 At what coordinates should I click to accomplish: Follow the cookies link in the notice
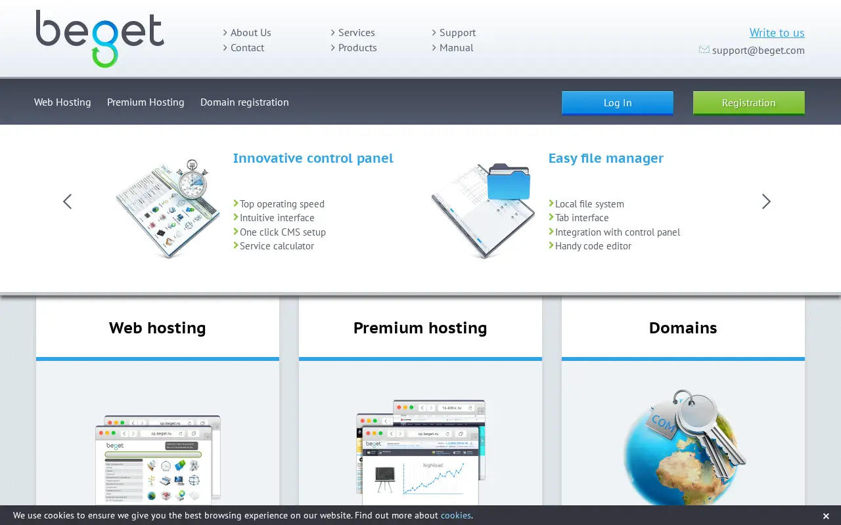[456, 515]
